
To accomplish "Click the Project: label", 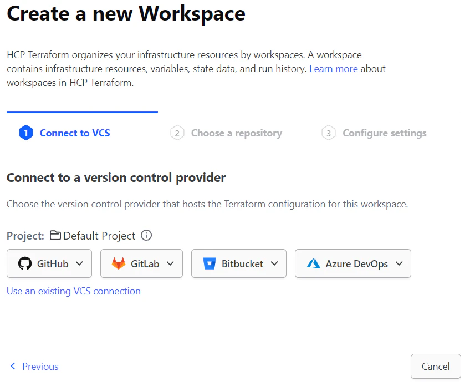I will pyautogui.click(x=25, y=236).
